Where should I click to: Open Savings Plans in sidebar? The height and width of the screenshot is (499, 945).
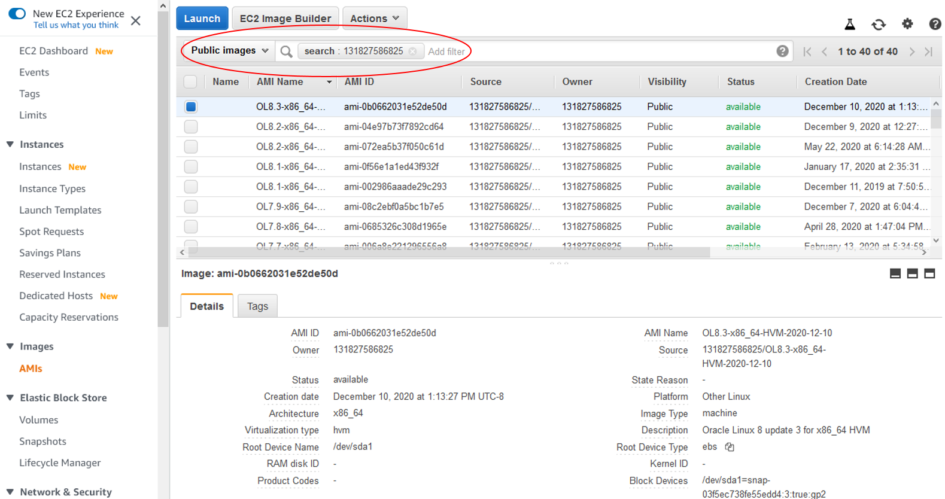pos(50,253)
